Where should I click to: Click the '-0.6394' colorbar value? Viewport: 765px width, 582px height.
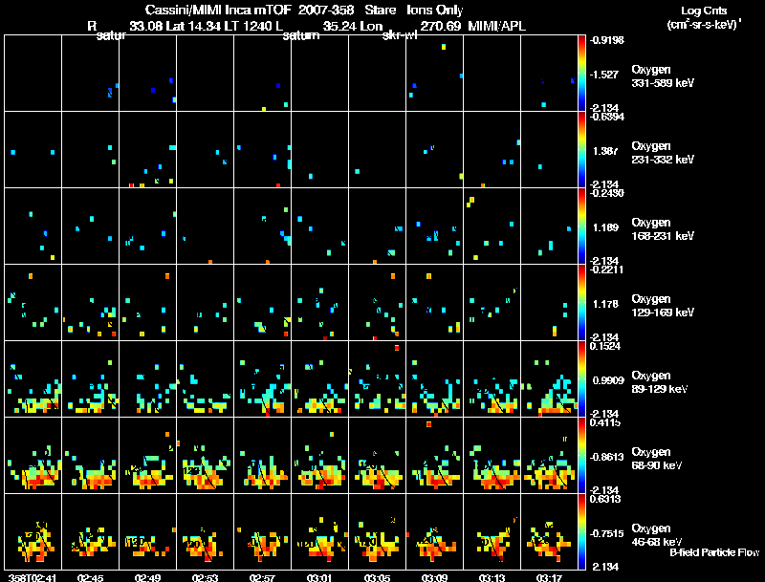[x=607, y=117]
